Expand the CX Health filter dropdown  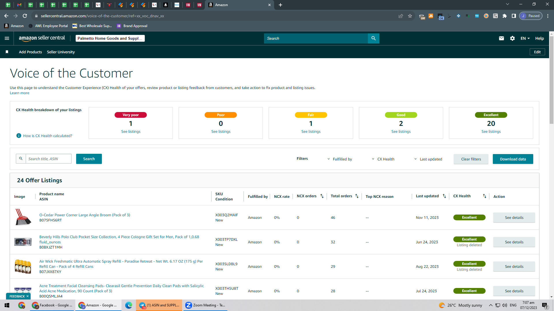[x=383, y=159]
